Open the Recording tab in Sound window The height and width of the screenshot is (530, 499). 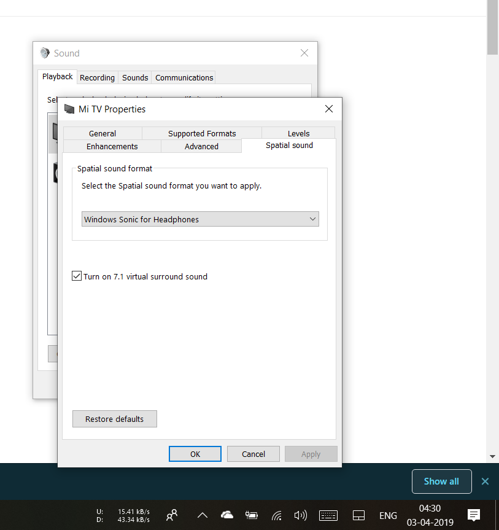coord(98,78)
